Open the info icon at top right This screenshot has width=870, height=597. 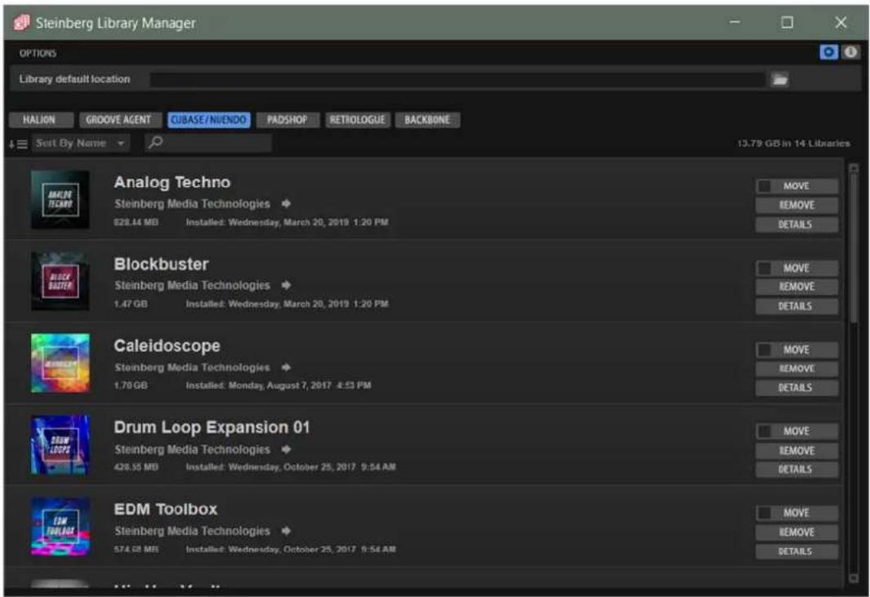click(850, 52)
